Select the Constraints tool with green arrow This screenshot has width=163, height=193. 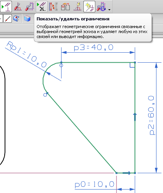click(x=6, y=7)
